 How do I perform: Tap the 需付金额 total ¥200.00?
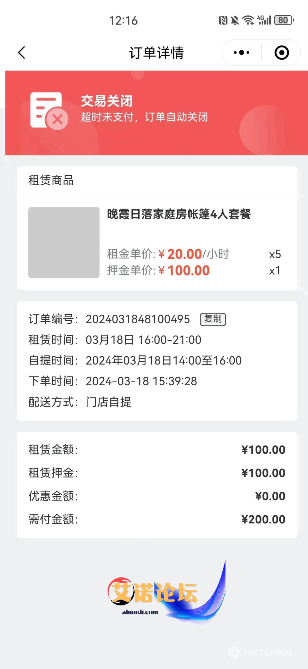click(x=263, y=519)
